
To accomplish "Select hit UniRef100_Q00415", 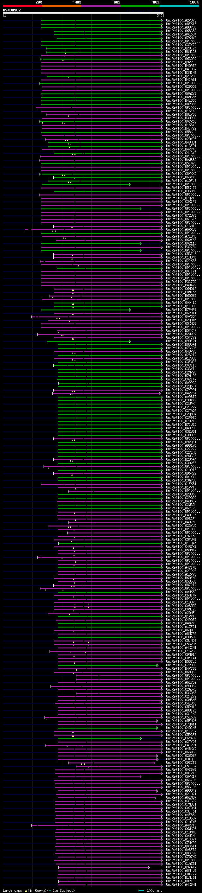I will [181, 303].
